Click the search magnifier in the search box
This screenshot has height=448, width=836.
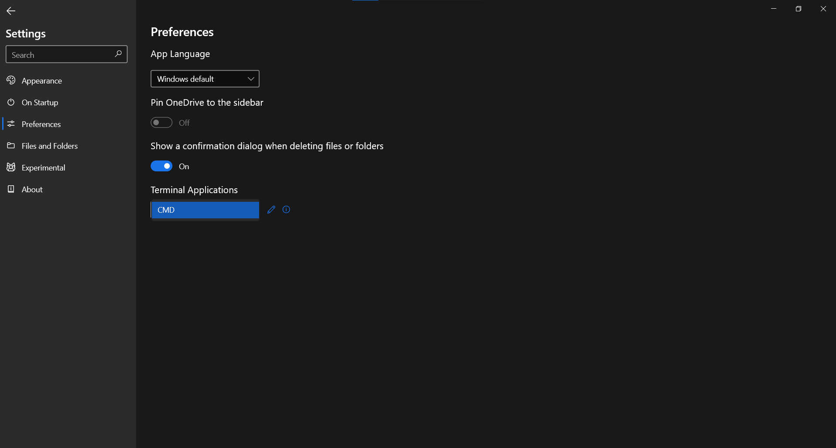point(118,54)
